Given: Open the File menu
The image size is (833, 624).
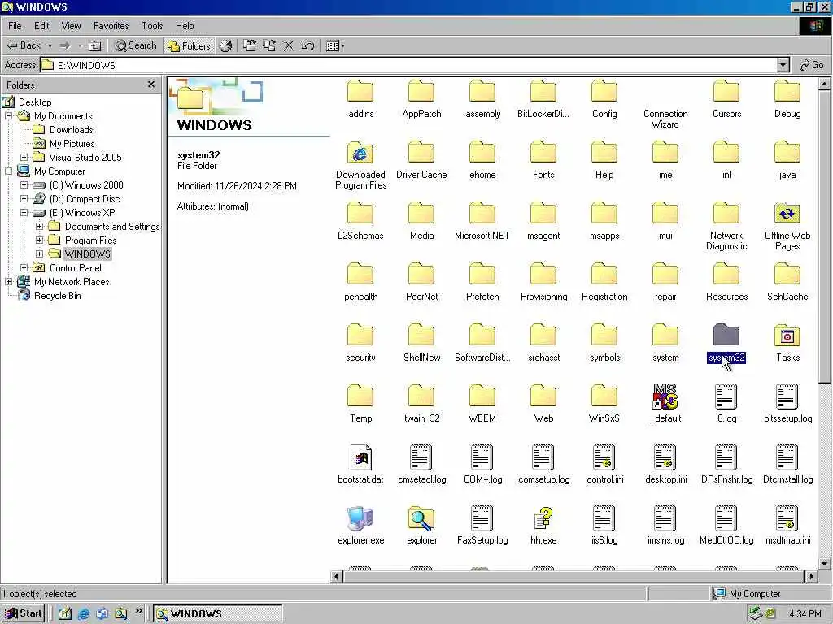Looking at the screenshot, I should [x=15, y=25].
